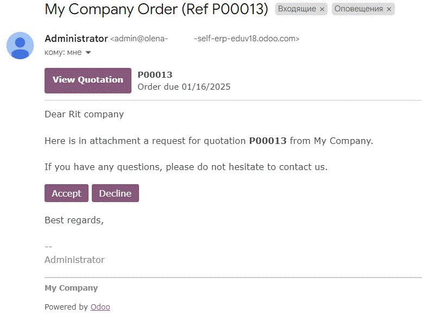422x314 pixels.
Task: Click the sender's profile avatar icon
Action: [x=20, y=46]
